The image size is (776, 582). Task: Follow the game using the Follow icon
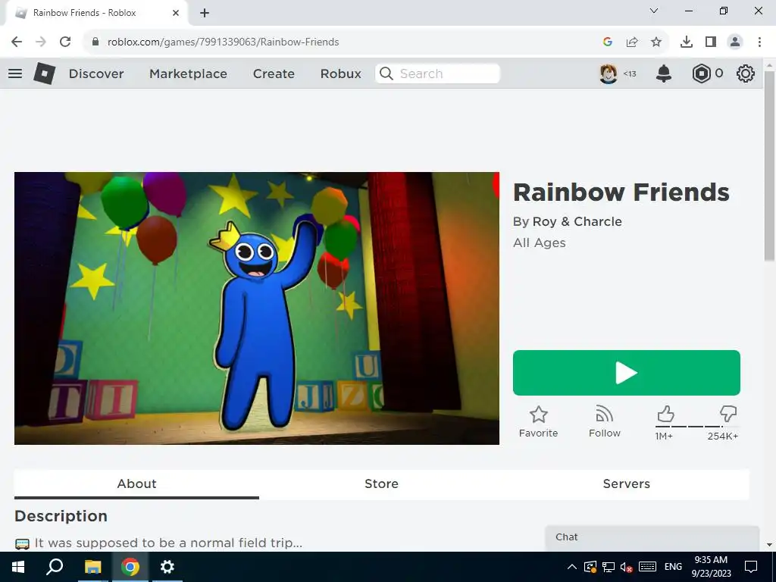pos(604,414)
